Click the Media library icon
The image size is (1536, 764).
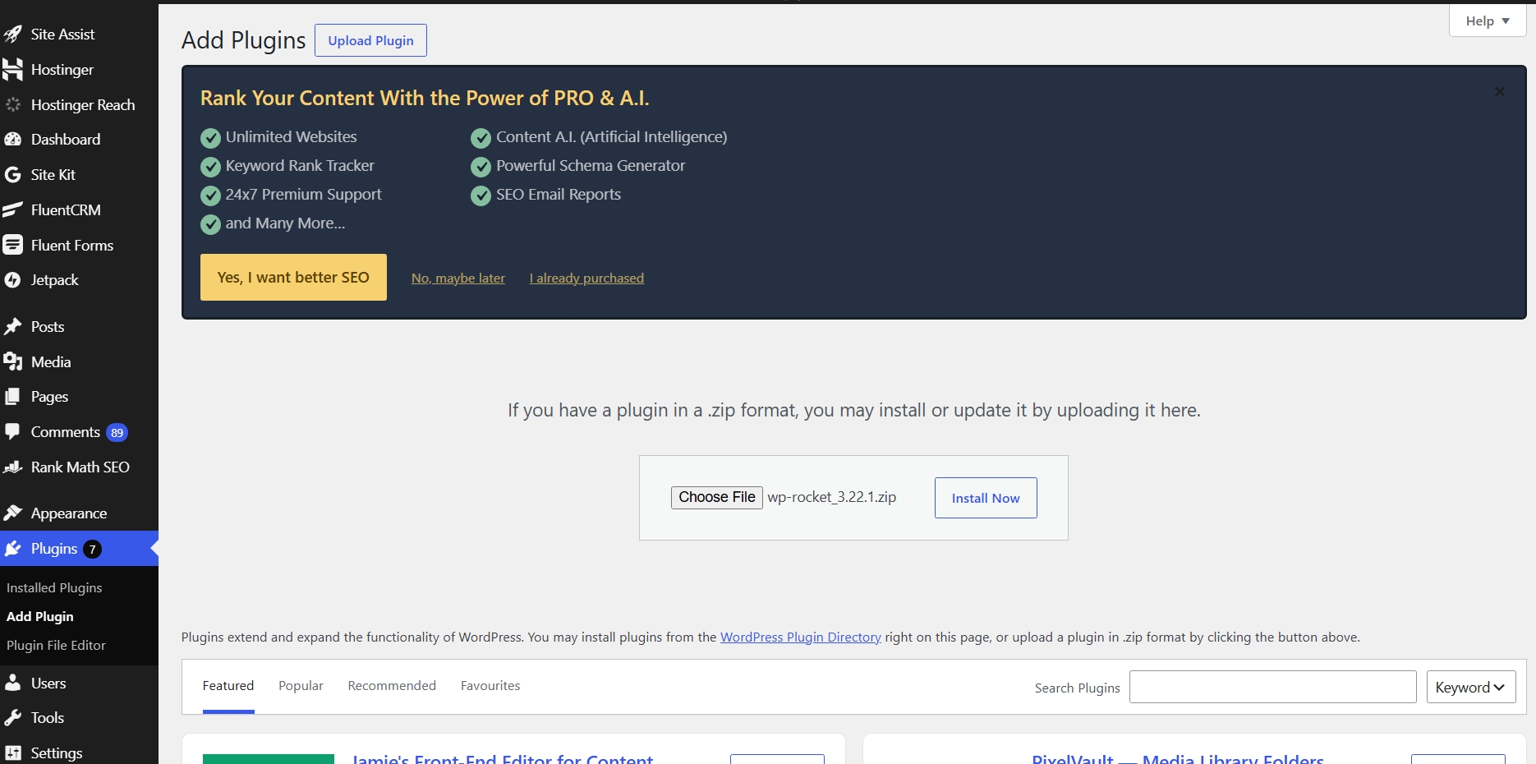point(12,362)
